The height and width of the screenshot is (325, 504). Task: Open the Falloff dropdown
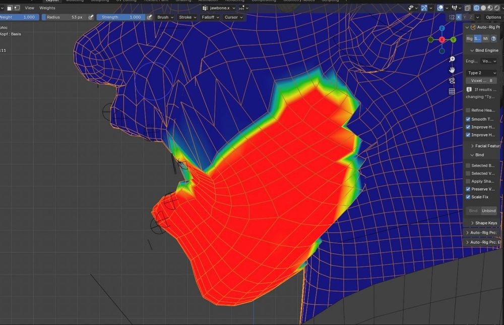209,17
